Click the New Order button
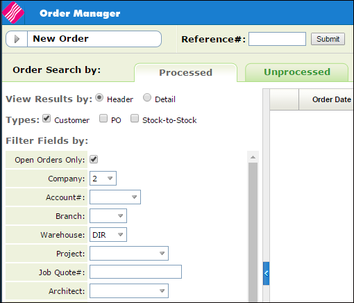The height and width of the screenshot is (303, 354). [83, 39]
